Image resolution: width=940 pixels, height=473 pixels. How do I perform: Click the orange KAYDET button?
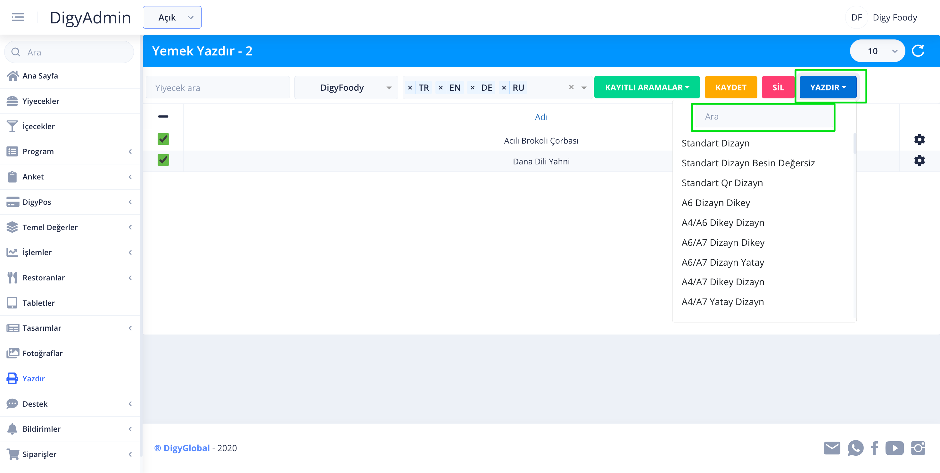[x=730, y=87]
